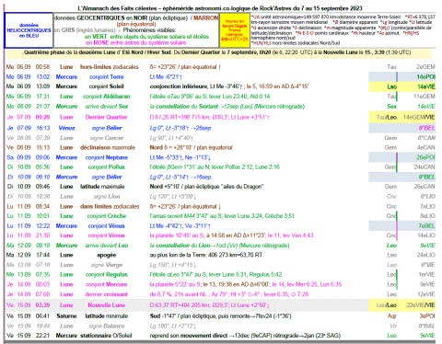Click 'stationnaire O/Soleil' Mercure entry

(x=106, y=336)
